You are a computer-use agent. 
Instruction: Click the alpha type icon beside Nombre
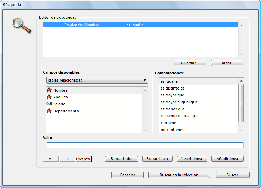49,90
